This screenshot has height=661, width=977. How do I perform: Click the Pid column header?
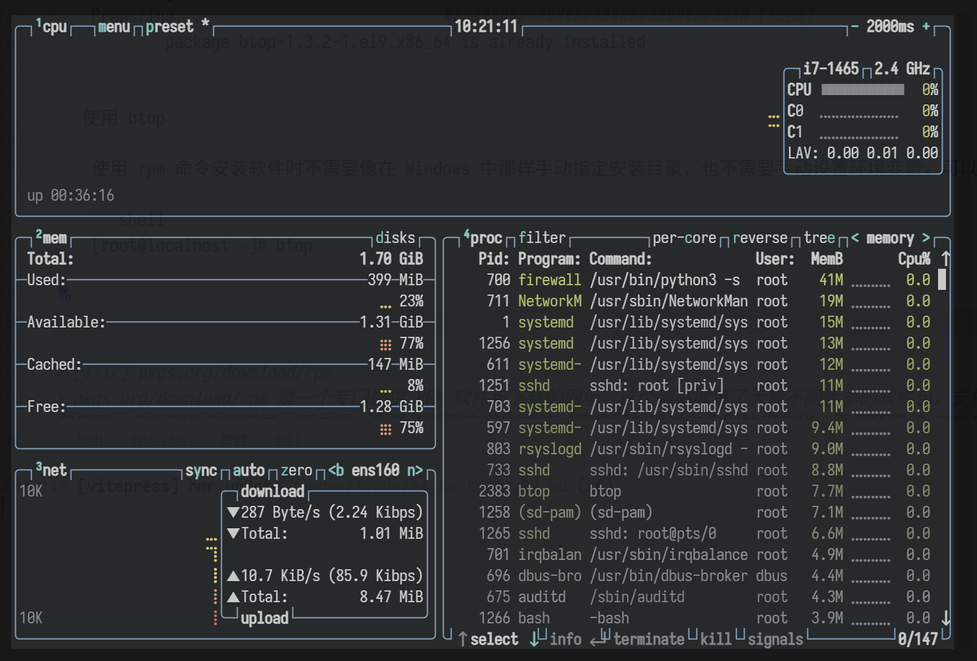[x=494, y=259]
